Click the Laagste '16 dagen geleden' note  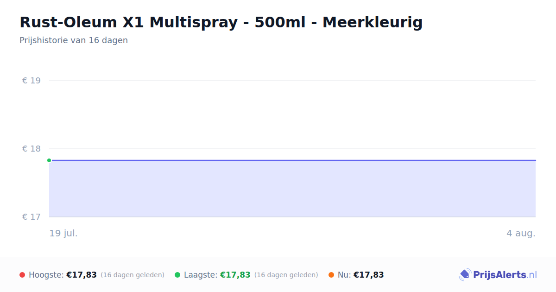[x=286, y=275]
